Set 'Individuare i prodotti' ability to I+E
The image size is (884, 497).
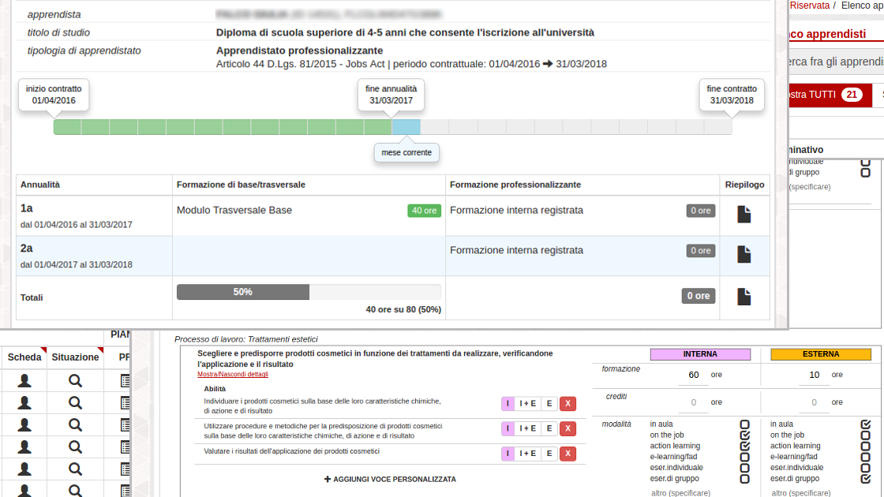click(x=527, y=404)
